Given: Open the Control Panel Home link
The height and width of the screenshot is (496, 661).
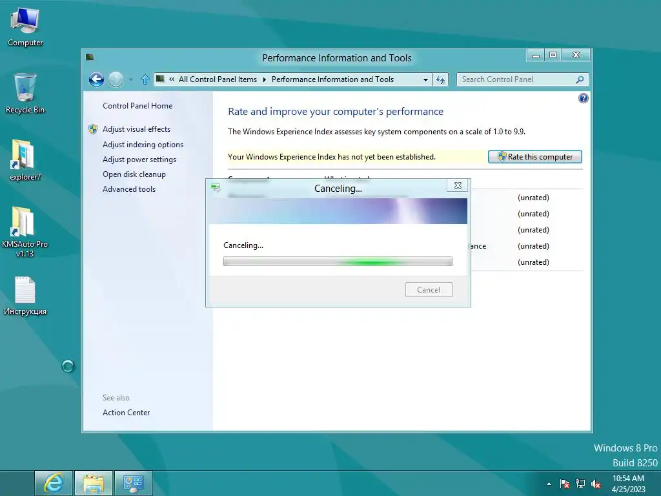Looking at the screenshot, I should (x=137, y=106).
